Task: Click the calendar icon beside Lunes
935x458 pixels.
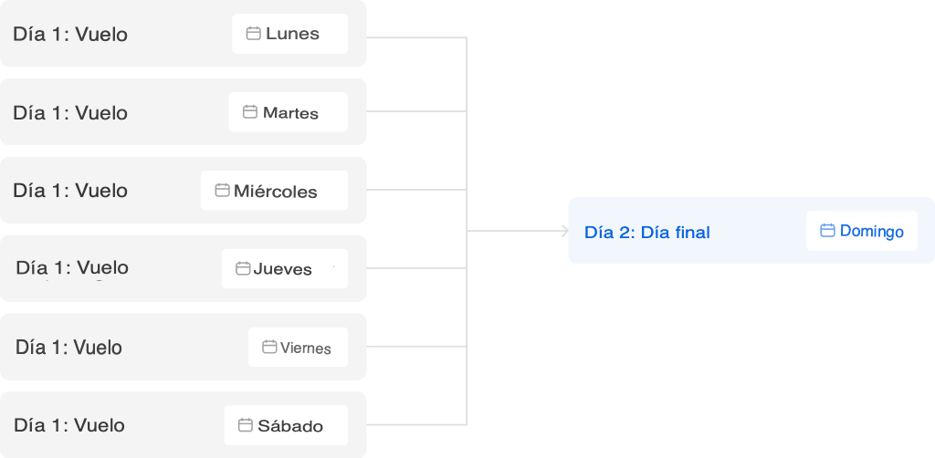Action: (254, 34)
